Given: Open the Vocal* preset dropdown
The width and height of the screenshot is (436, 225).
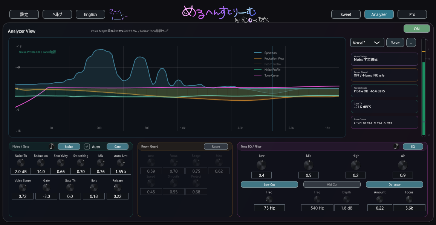Looking at the screenshot, I should pyautogui.click(x=367, y=42).
